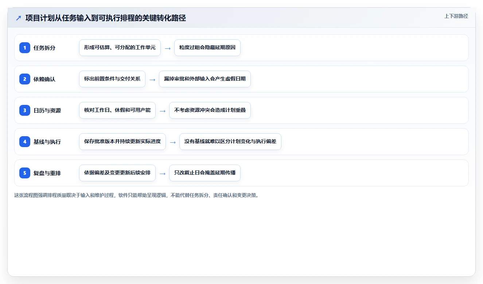483x284 pixels.
Task: Click the arrow in the 日历与资源 row
Action: 163,111
